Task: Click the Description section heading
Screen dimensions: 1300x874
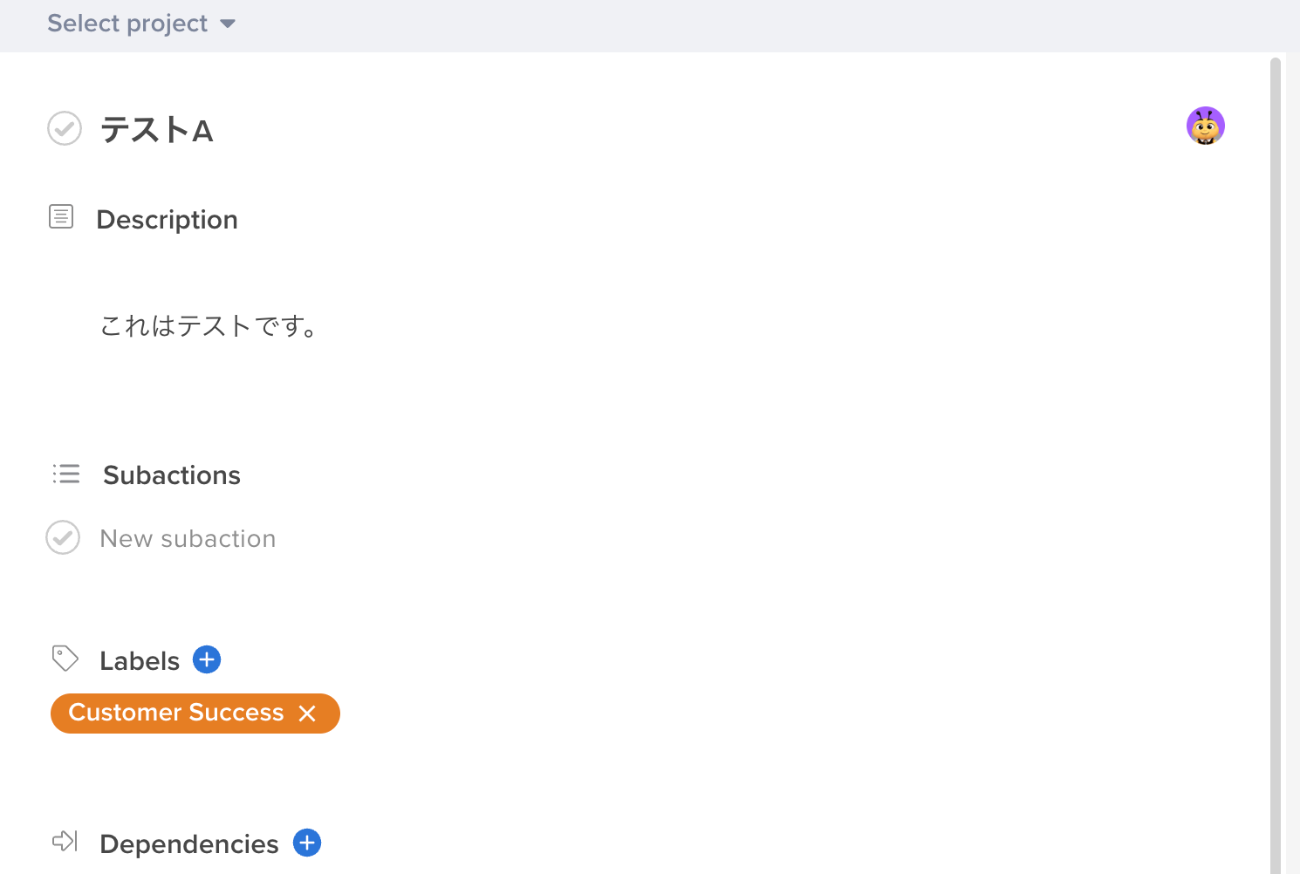Action: (167, 220)
